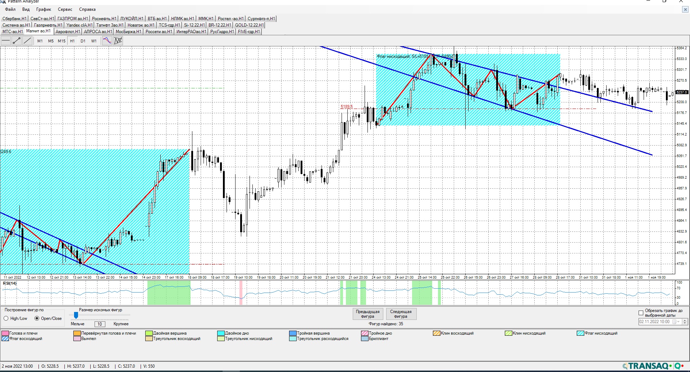Switch to ЛУКОЙЛ,H1 tab
This screenshot has height=372, width=690.
(x=132, y=19)
